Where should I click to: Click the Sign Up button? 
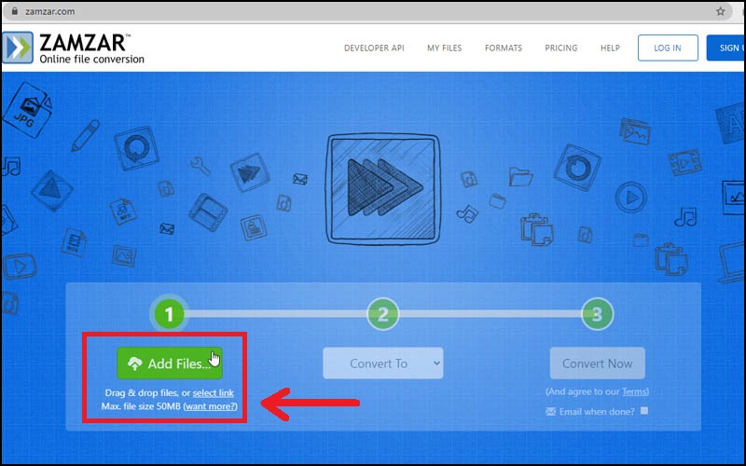[726, 48]
